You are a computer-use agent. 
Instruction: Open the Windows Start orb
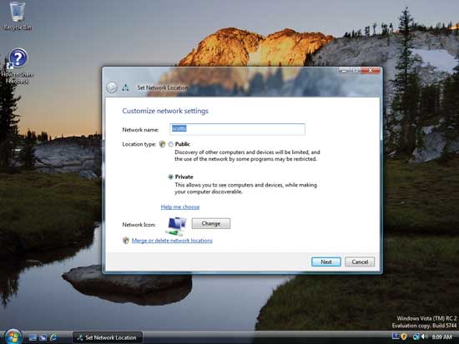pyautogui.click(x=13, y=337)
